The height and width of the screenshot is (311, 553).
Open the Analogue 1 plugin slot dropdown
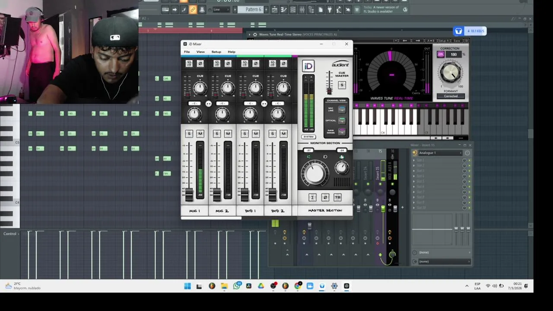pos(440,153)
